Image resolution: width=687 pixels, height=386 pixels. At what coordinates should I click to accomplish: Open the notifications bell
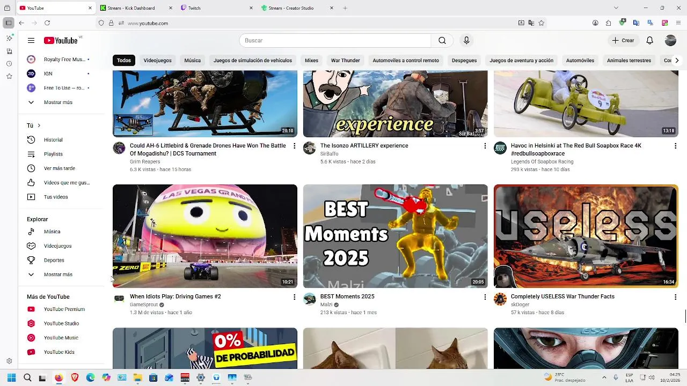pos(649,40)
